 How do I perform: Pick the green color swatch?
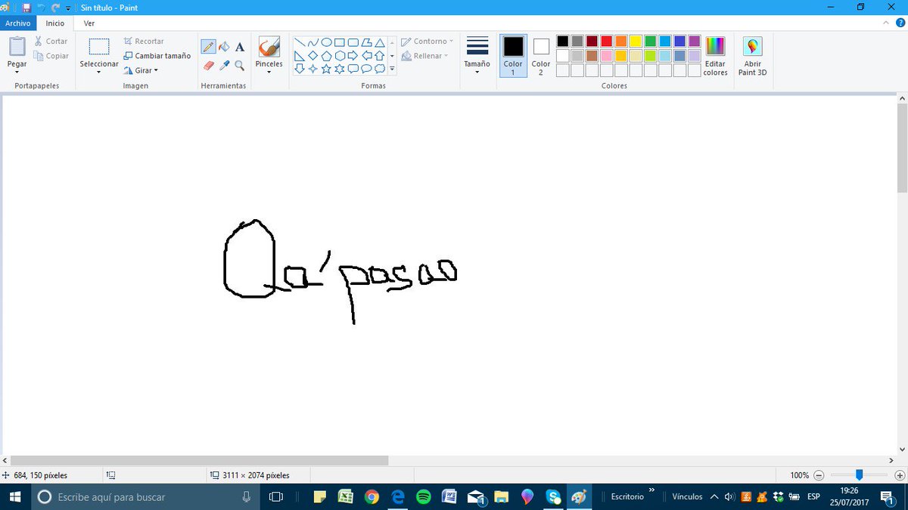click(x=650, y=41)
